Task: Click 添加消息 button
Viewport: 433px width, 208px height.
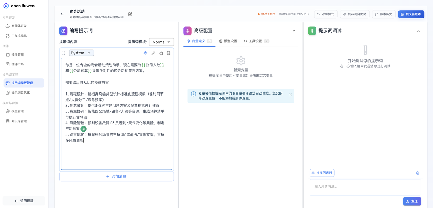Action: coord(116,176)
